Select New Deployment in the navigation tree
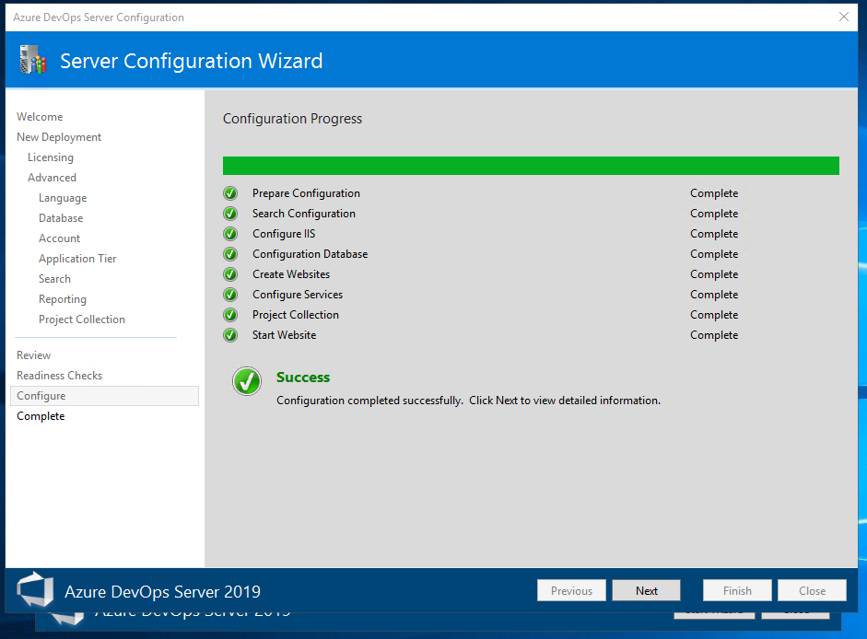867x639 pixels. 59,137
